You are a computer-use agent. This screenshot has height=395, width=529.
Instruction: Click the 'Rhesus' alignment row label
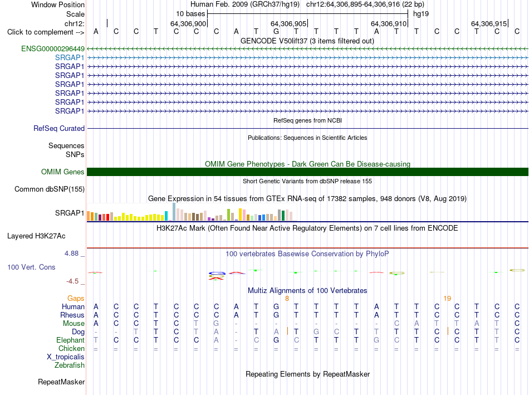pos(72,315)
